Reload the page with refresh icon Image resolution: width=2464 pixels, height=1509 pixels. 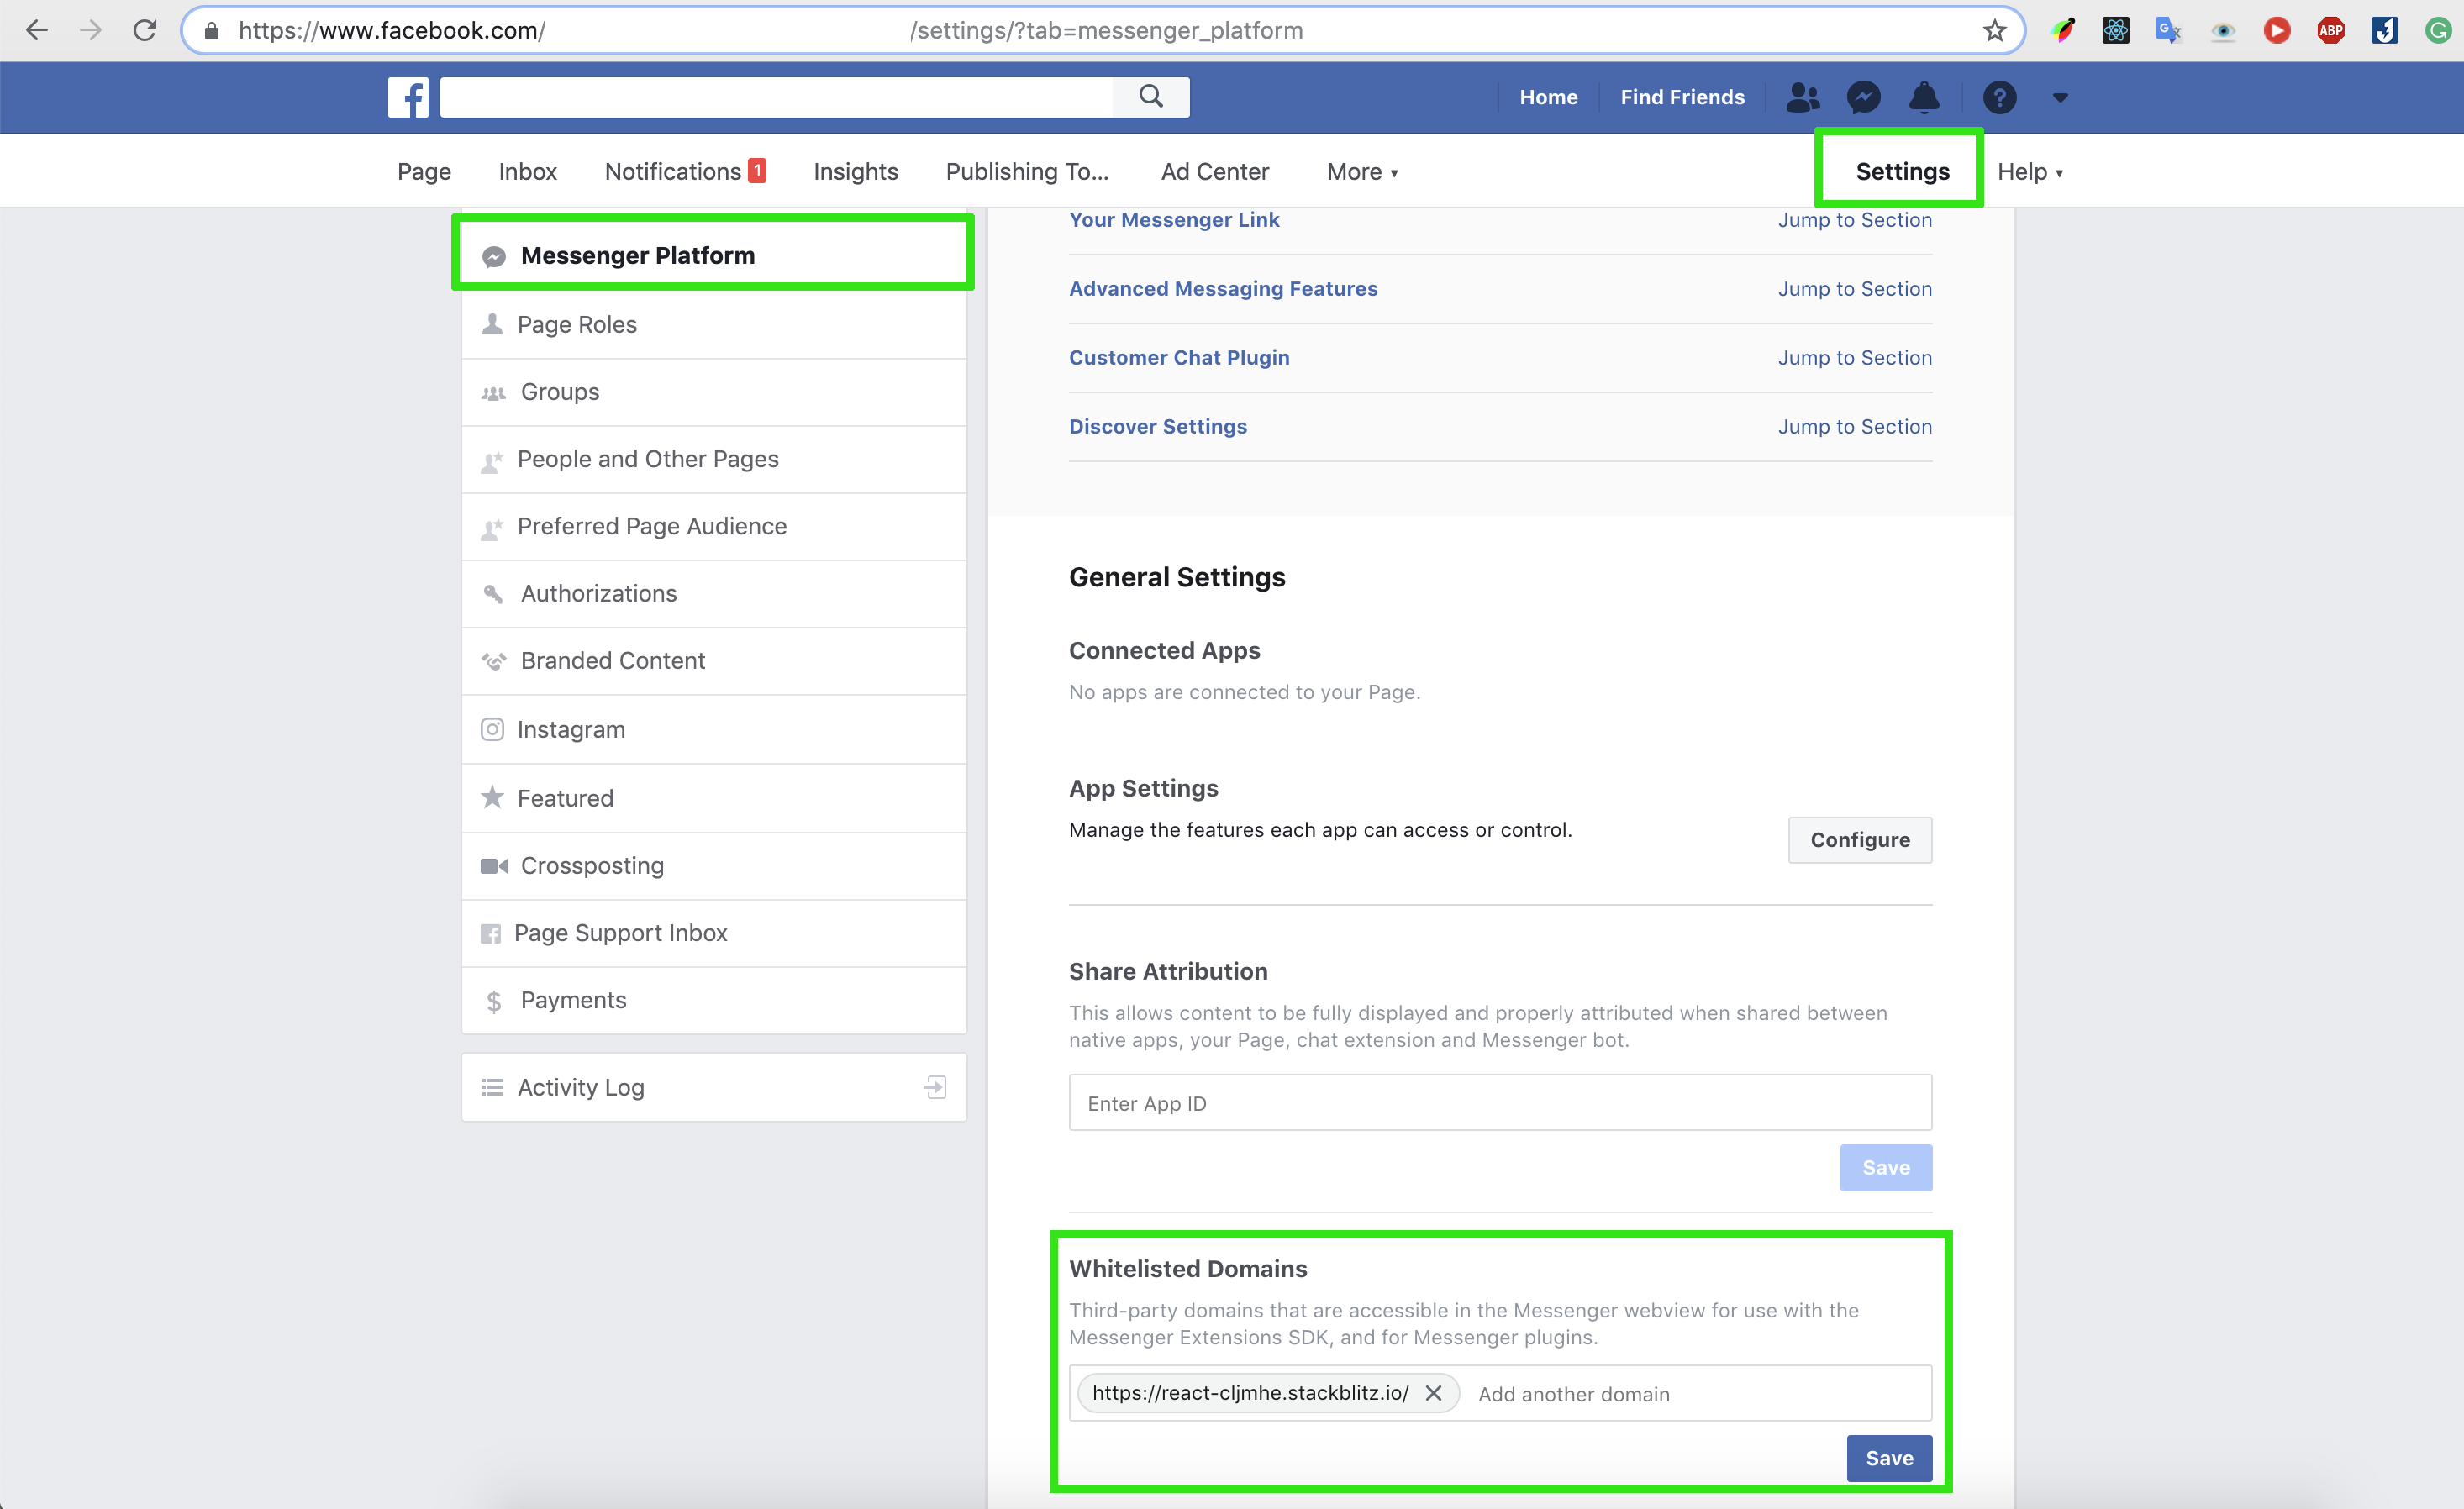click(x=145, y=30)
